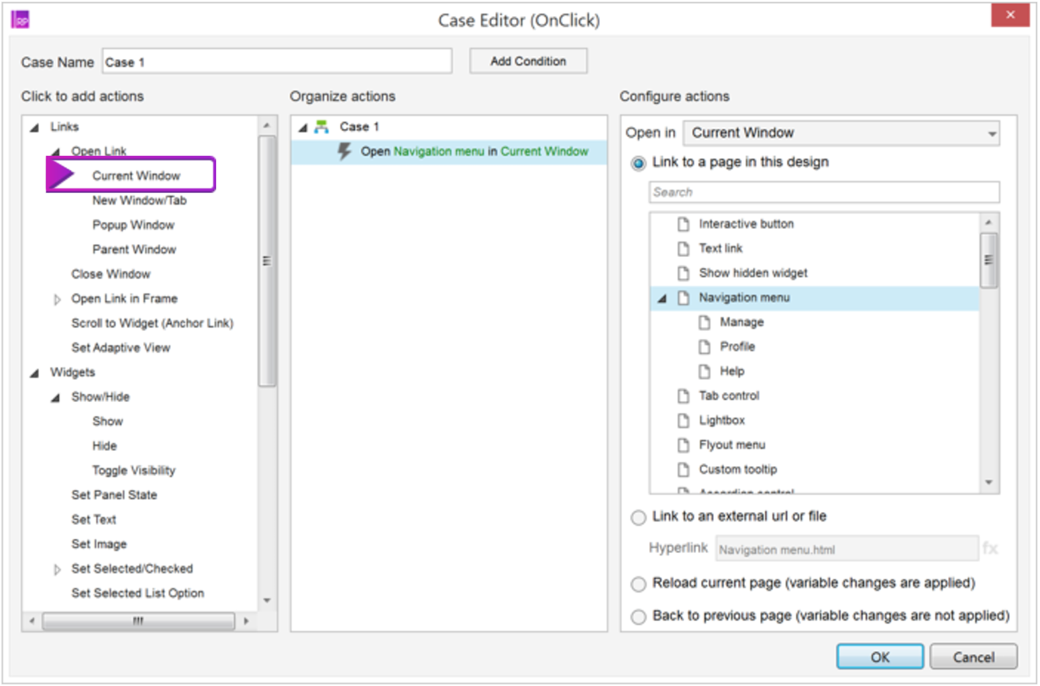The width and height of the screenshot is (1040, 686).
Task: Click the Lightbox page icon
Action: click(683, 420)
